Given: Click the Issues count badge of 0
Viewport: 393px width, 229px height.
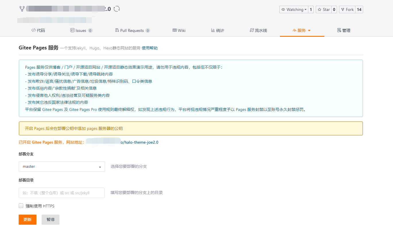Looking at the screenshot, I should (x=90, y=30).
